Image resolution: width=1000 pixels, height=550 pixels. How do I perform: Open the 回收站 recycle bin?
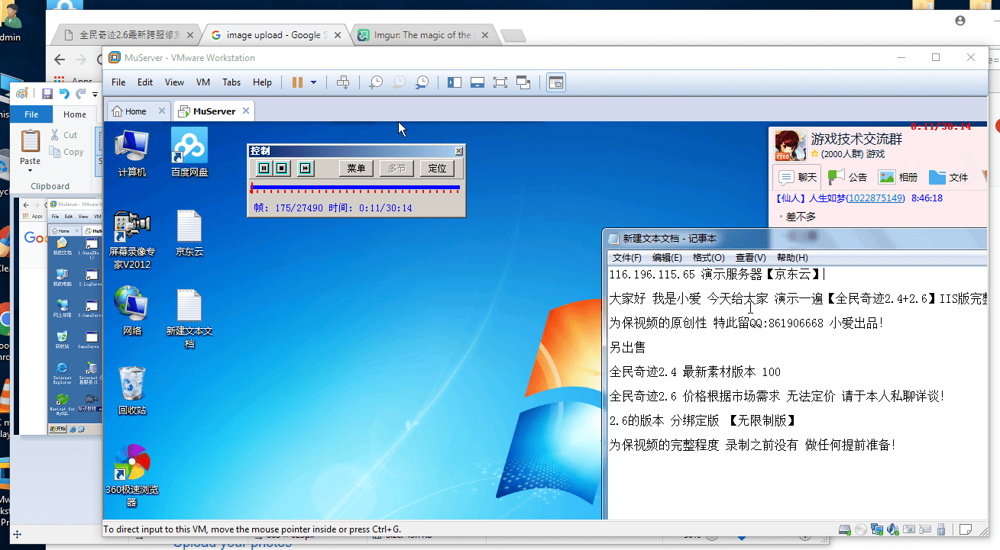click(x=131, y=391)
